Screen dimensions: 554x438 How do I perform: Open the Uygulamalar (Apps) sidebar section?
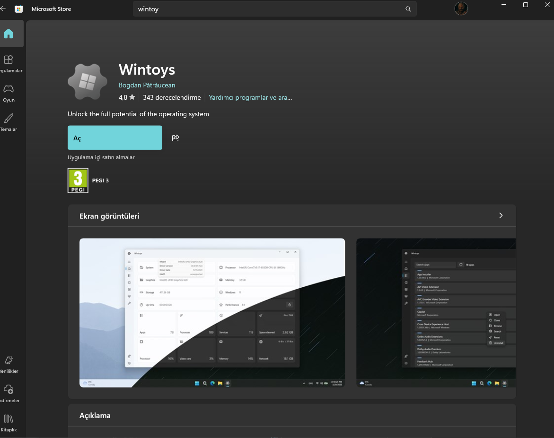click(x=9, y=63)
